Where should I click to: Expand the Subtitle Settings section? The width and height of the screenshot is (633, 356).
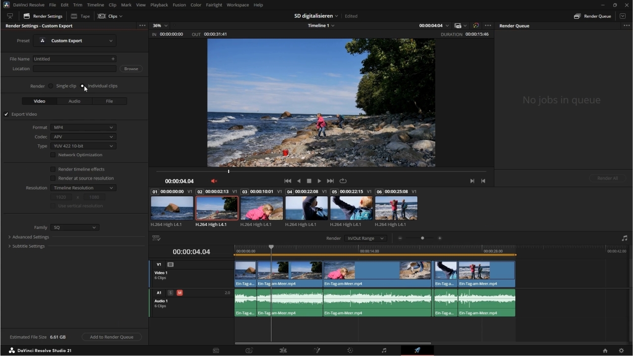coord(9,246)
